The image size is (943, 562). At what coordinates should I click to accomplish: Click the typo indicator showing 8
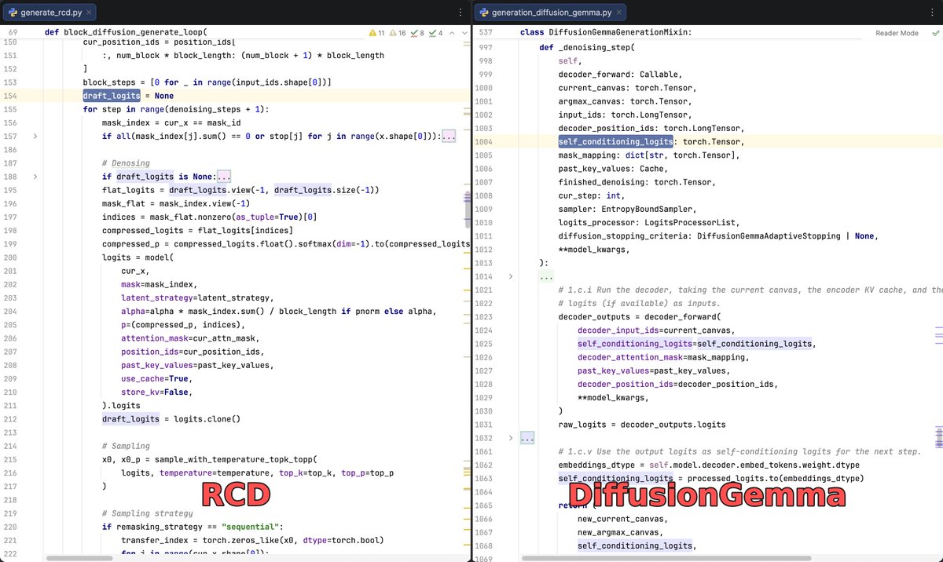tap(418, 33)
